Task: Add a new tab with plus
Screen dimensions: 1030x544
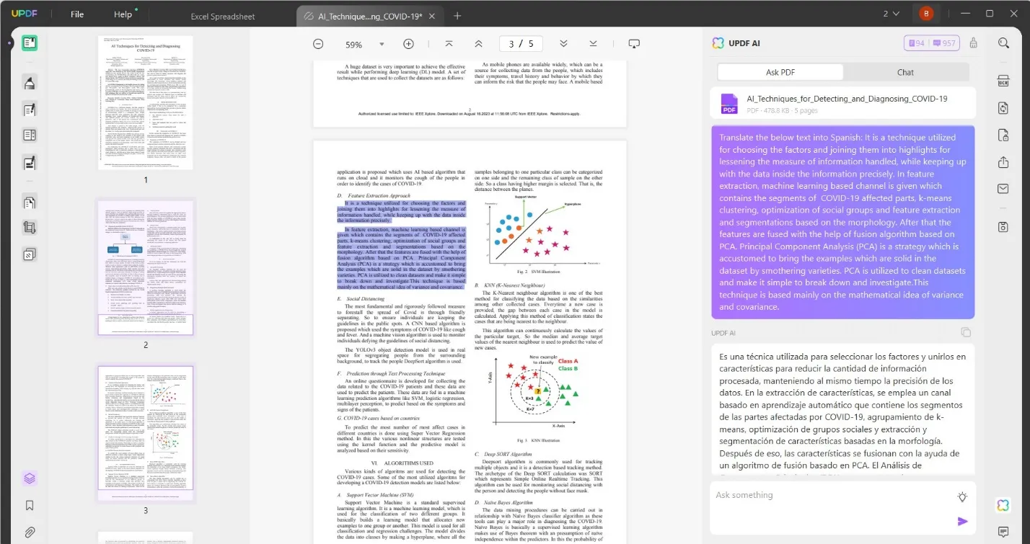Action: click(x=457, y=16)
